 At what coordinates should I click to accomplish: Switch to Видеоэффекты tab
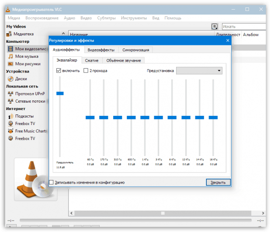101,50
